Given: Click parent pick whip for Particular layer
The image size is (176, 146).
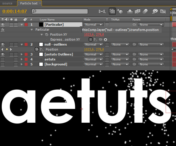Looking at the screenshot, I should [134, 24].
